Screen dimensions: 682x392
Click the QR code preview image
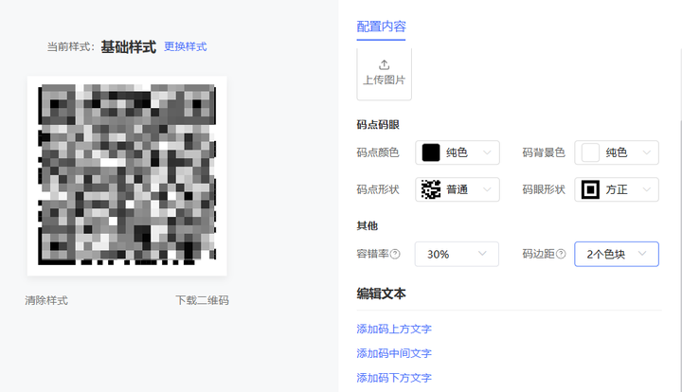click(127, 175)
